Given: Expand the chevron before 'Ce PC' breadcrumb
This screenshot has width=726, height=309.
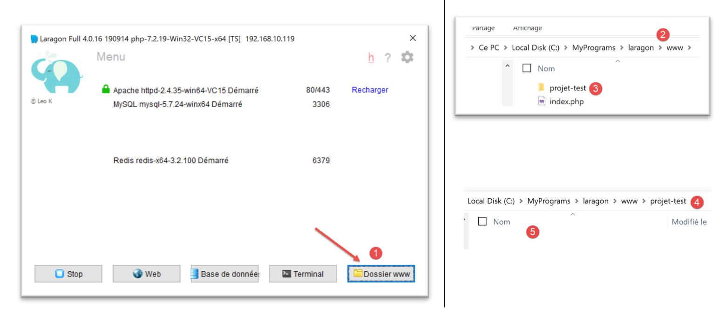Looking at the screenshot, I should (x=473, y=48).
